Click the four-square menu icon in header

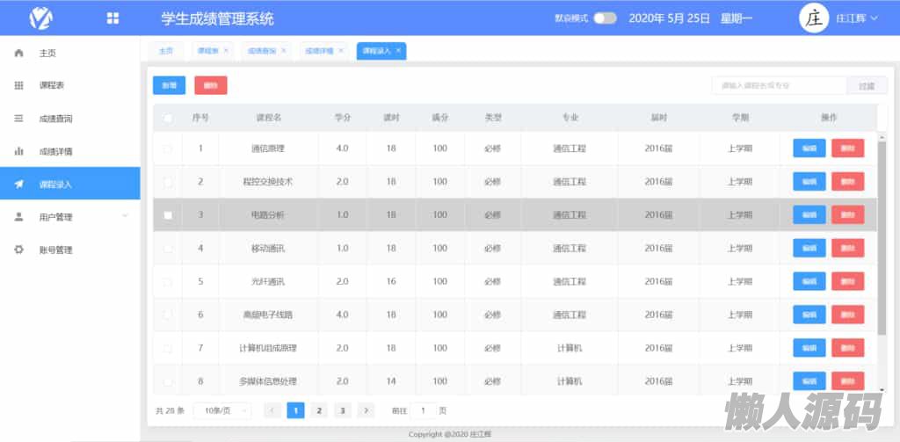(112, 18)
